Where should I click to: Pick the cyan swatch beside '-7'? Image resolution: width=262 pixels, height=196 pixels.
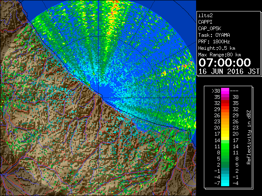pyautogui.click(x=225, y=183)
